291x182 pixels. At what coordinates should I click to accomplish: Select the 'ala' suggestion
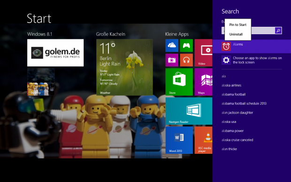click(x=223, y=76)
